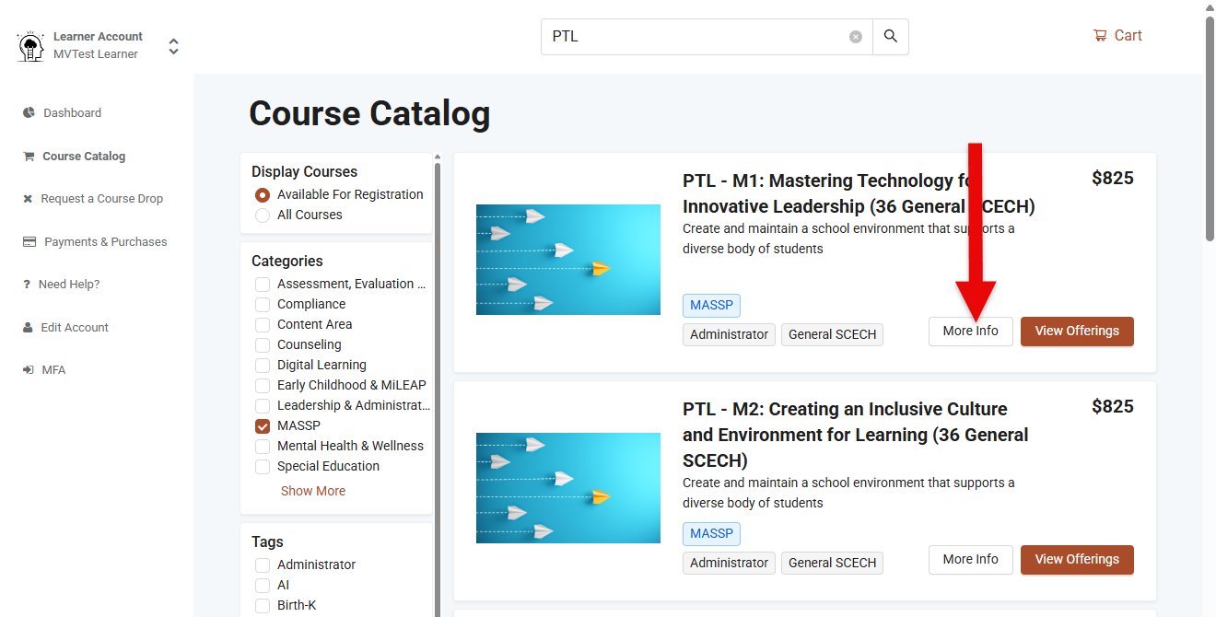Check Early Childhood & MiLEAP category

coord(263,386)
